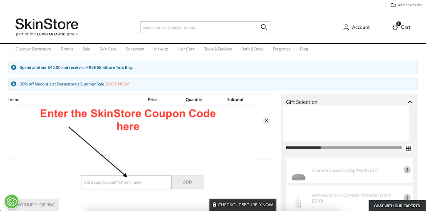The height and width of the screenshot is (211, 426).
Task: Click the Quantity column header
Action: pyautogui.click(x=194, y=99)
